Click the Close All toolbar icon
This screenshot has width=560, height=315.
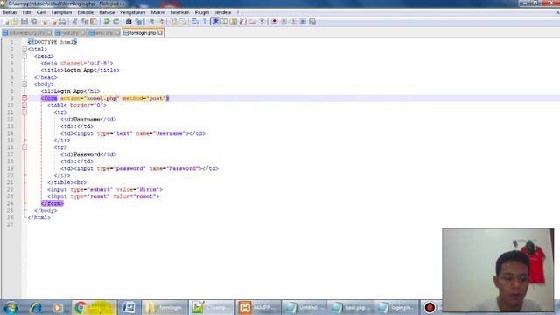[x=53, y=21]
